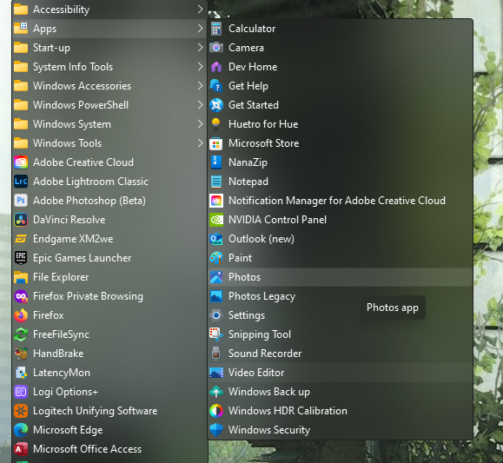Select the Photos Legacy menu entry
The width and height of the screenshot is (503, 463).
click(340, 296)
